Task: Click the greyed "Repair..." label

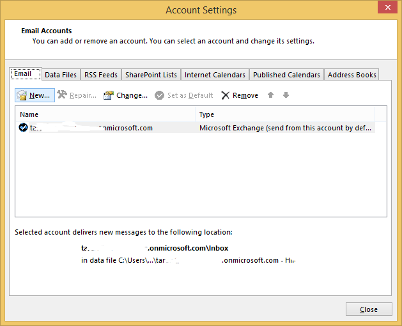Action: 83,95
